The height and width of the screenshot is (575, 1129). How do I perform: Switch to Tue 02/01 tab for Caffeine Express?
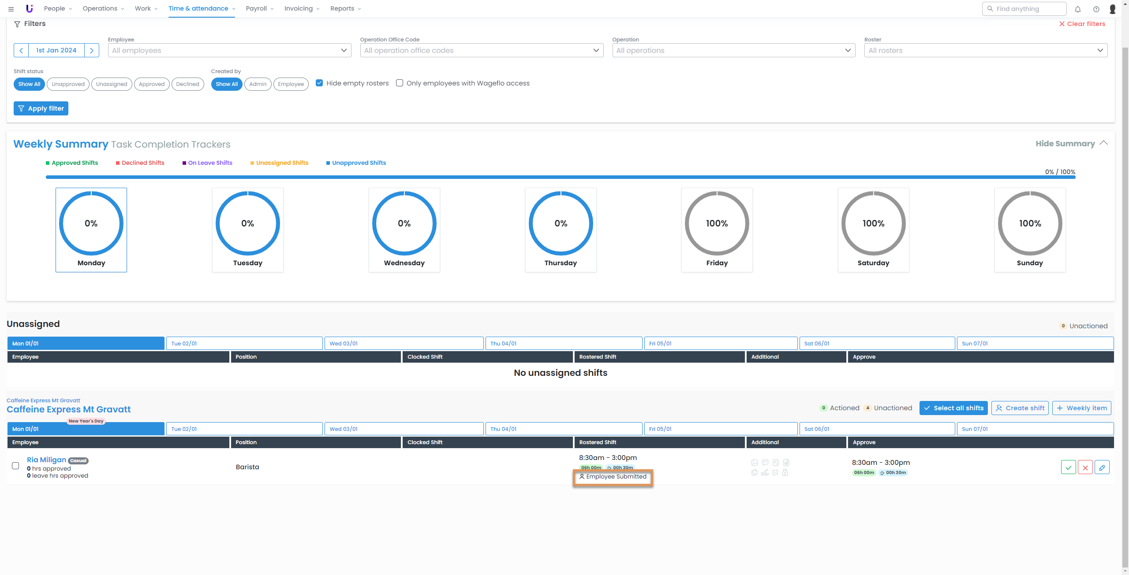click(x=244, y=429)
